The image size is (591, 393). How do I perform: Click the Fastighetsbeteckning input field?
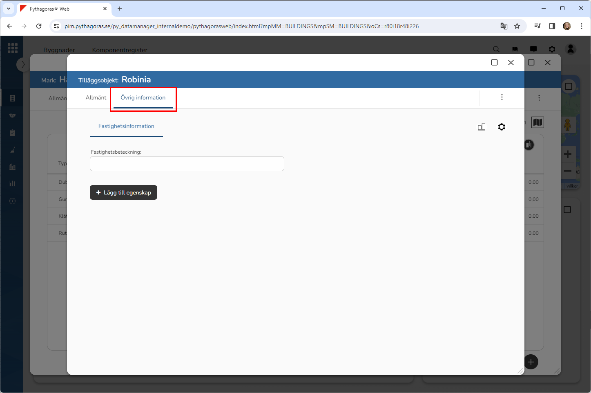click(187, 164)
